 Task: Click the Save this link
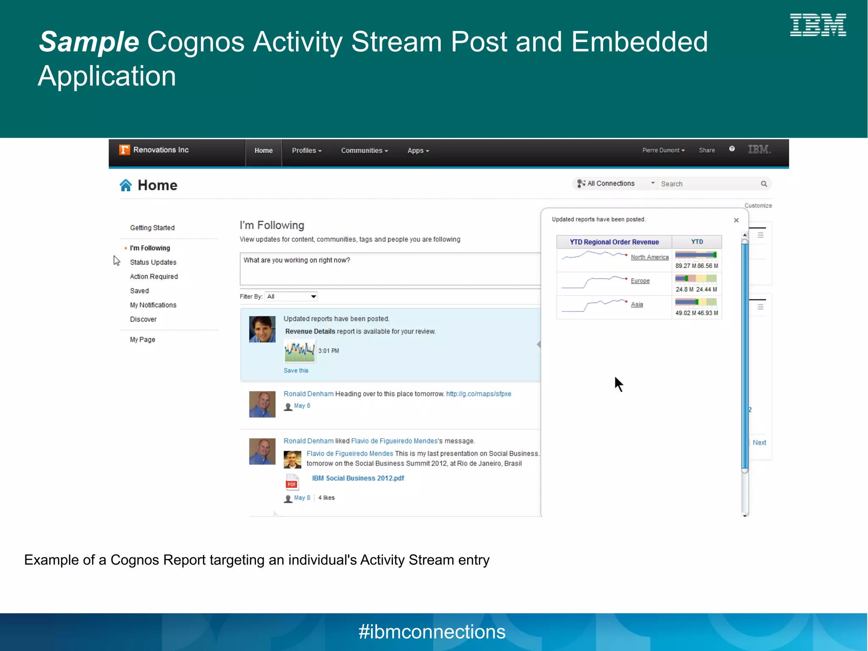[x=296, y=371]
